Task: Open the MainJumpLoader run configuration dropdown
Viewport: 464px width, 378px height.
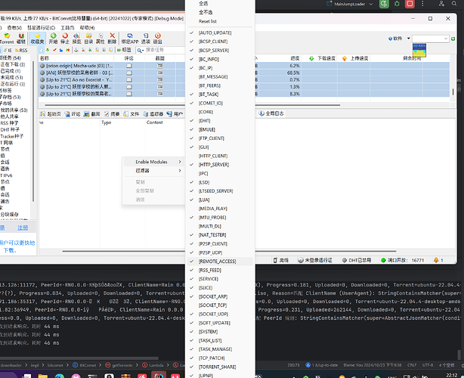Action: tap(350, 4)
